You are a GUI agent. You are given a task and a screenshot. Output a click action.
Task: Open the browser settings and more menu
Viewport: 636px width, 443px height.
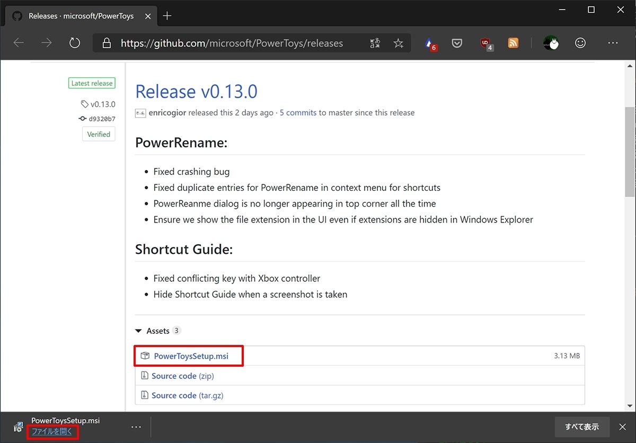pyautogui.click(x=613, y=43)
